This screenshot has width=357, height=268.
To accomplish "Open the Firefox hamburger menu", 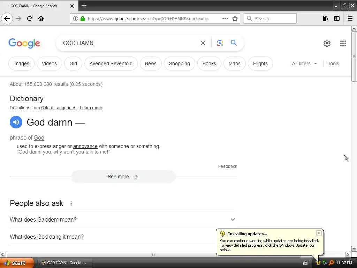I will [350, 18].
